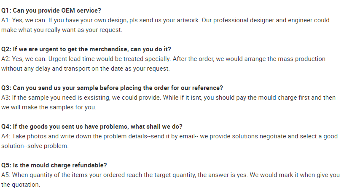Click the A3 line about existing samples
Screen dimensions: 344x193
click(168, 98)
